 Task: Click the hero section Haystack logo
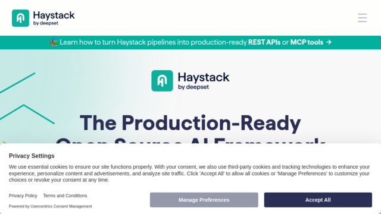pyautogui.click(x=190, y=81)
